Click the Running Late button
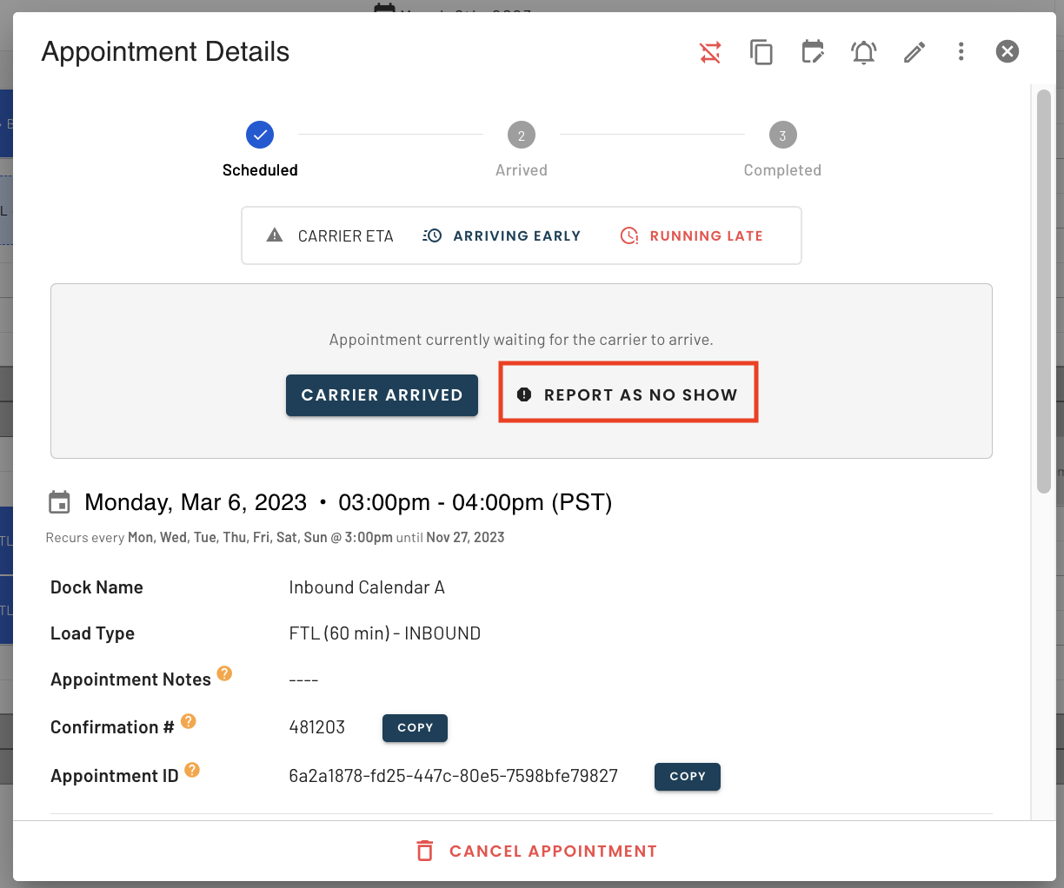 (x=692, y=235)
